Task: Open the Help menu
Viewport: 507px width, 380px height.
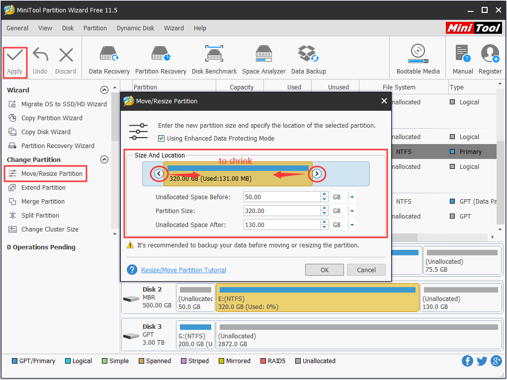Action: (200, 28)
